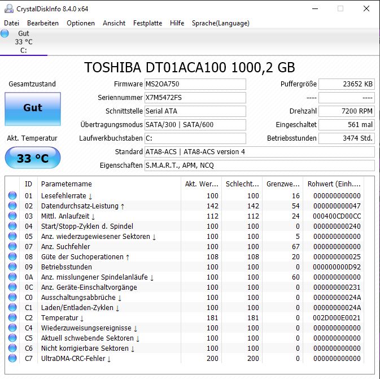380x379 pixels.
Task: Click the Parametername column header
Action: click(x=110, y=184)
